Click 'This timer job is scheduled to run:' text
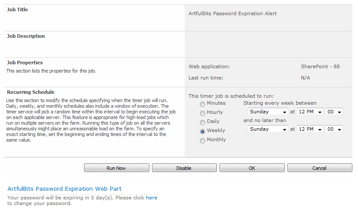Screen dimensions: 358x212 [x=231, y=96]
